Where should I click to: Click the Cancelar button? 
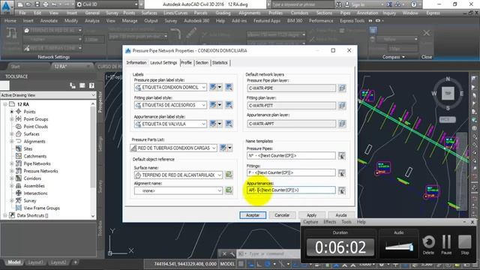282,215
